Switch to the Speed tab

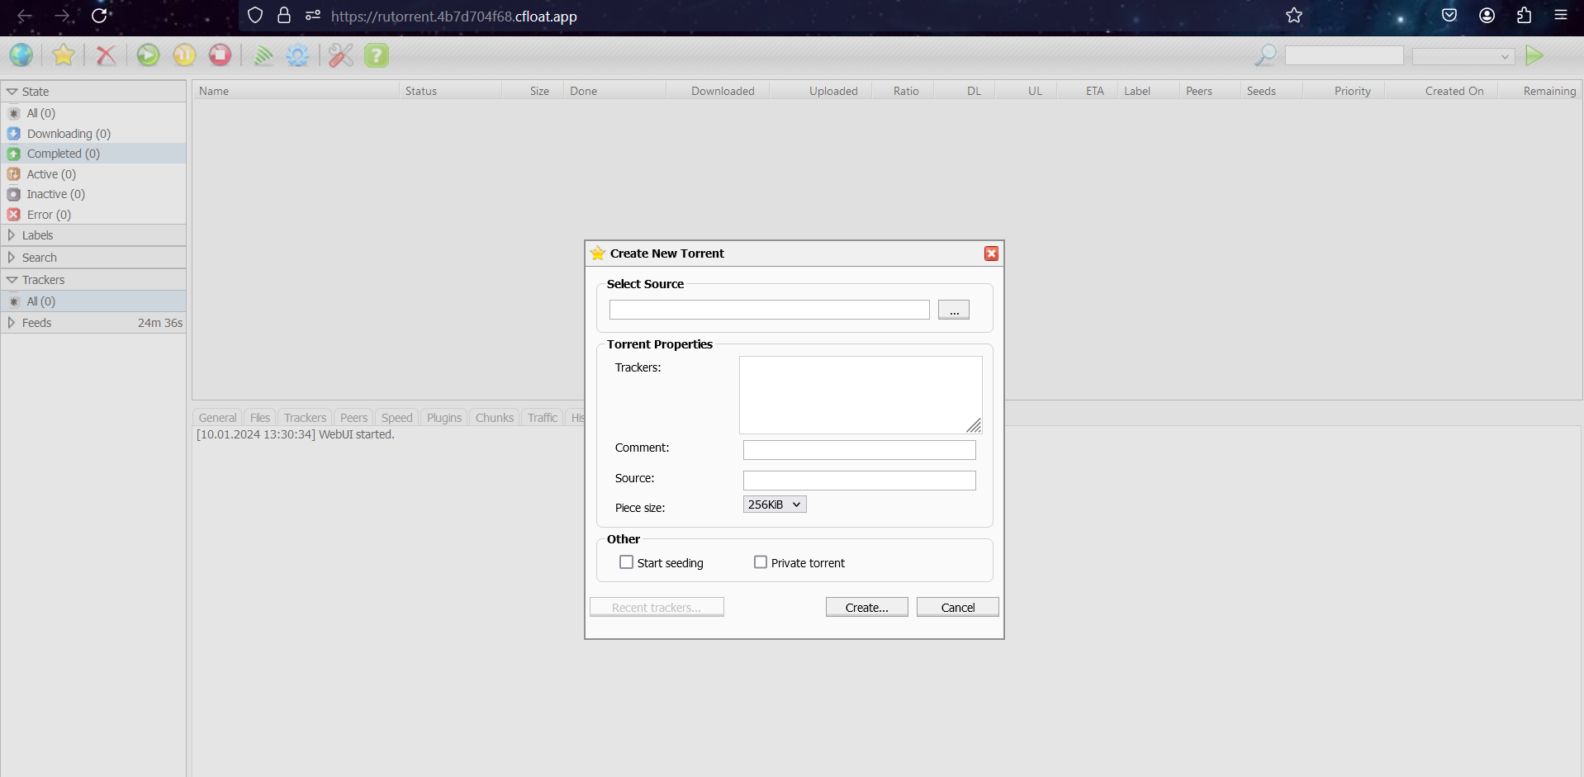(396, 418)
